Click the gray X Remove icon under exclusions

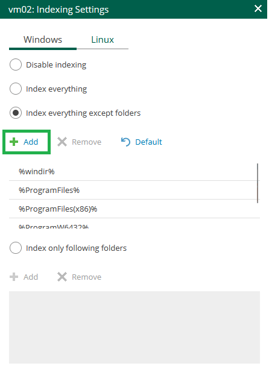click(62, 142)
